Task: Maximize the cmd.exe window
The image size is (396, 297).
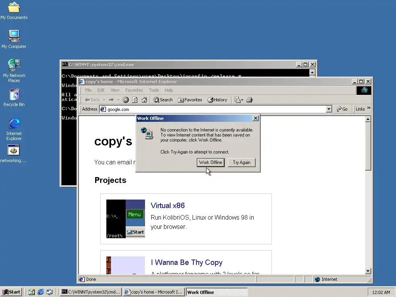Action: pyautogui.click(x=306, y=65)
